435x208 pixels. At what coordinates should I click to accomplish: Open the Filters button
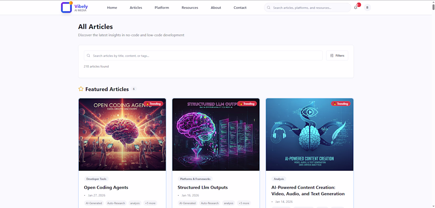coord(337,55)
